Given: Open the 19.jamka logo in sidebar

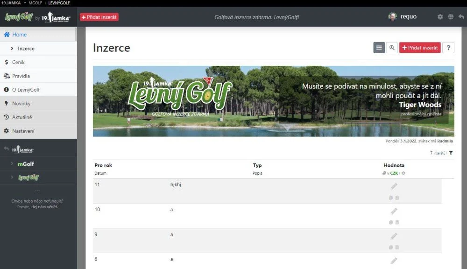Looking at the screenshot, I should pos(22,149).
